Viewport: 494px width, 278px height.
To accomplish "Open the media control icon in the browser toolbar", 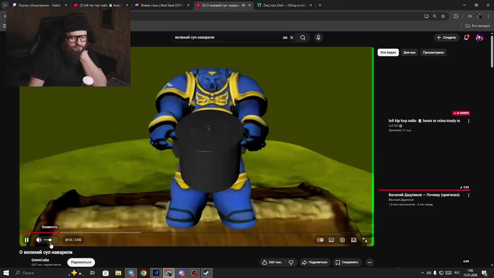I will pyautogui.click(x=470, y=16).
